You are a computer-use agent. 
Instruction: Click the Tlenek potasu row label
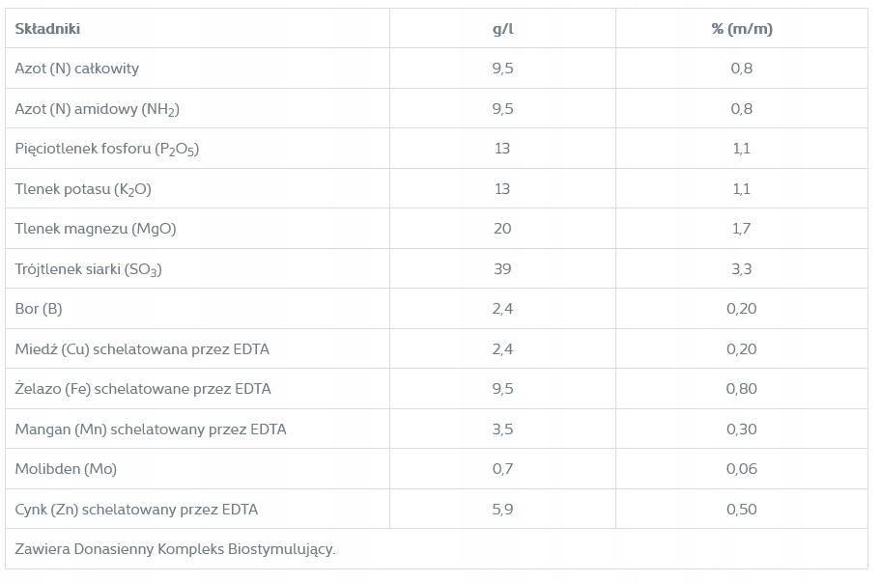83,189
